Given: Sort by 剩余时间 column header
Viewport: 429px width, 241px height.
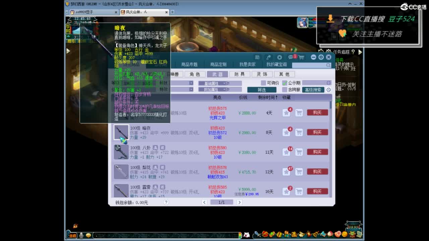Looking at the screenshot, I should pyautogui.click(x=268, y=97).
